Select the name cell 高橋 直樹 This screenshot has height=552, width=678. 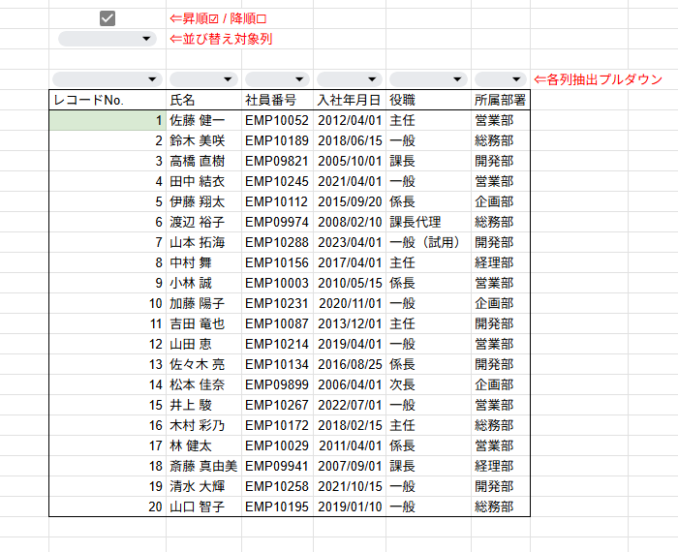[x=203, y=161]
